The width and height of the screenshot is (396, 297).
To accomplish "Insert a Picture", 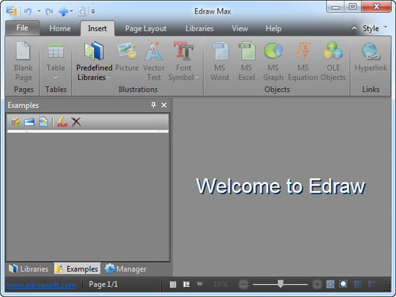I will tap(127, 57).
